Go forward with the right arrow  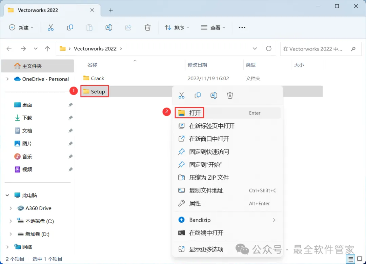point(23,49)
